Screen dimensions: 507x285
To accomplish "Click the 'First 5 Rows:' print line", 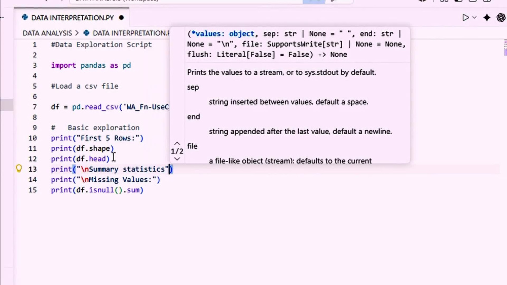I will click(97, 138).
